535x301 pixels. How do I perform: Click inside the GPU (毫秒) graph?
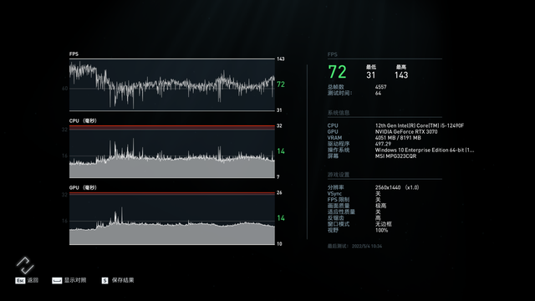click(172, 218)
